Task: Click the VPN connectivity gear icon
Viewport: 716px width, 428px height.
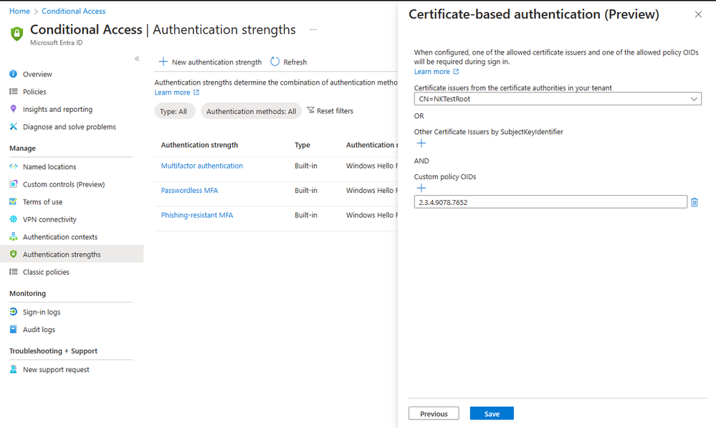Action: pyautogui.click(x=13, y=219)
